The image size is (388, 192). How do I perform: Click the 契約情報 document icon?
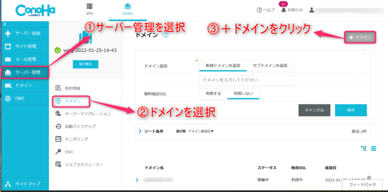pos(58,88)
